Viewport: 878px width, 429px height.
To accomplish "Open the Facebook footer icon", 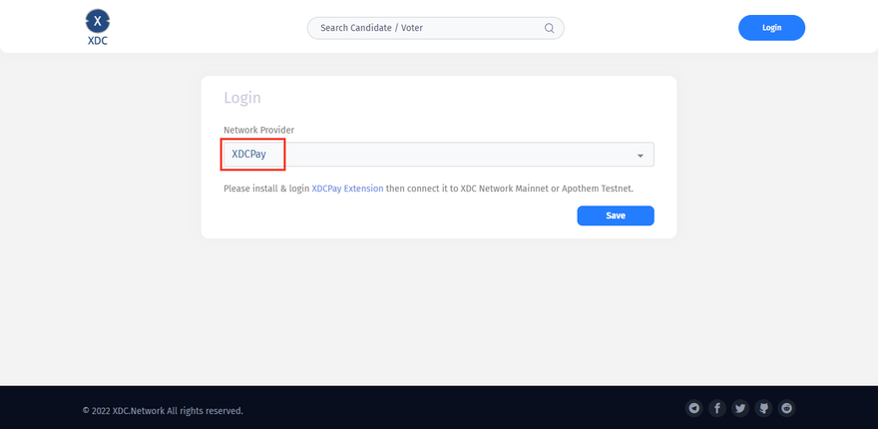I will [717, 408].
